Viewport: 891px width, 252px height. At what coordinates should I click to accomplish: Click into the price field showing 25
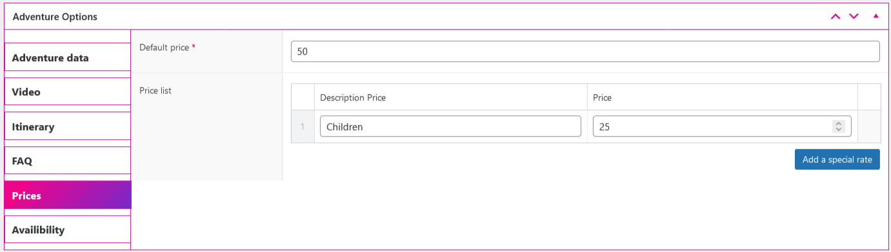click(722, 126)
